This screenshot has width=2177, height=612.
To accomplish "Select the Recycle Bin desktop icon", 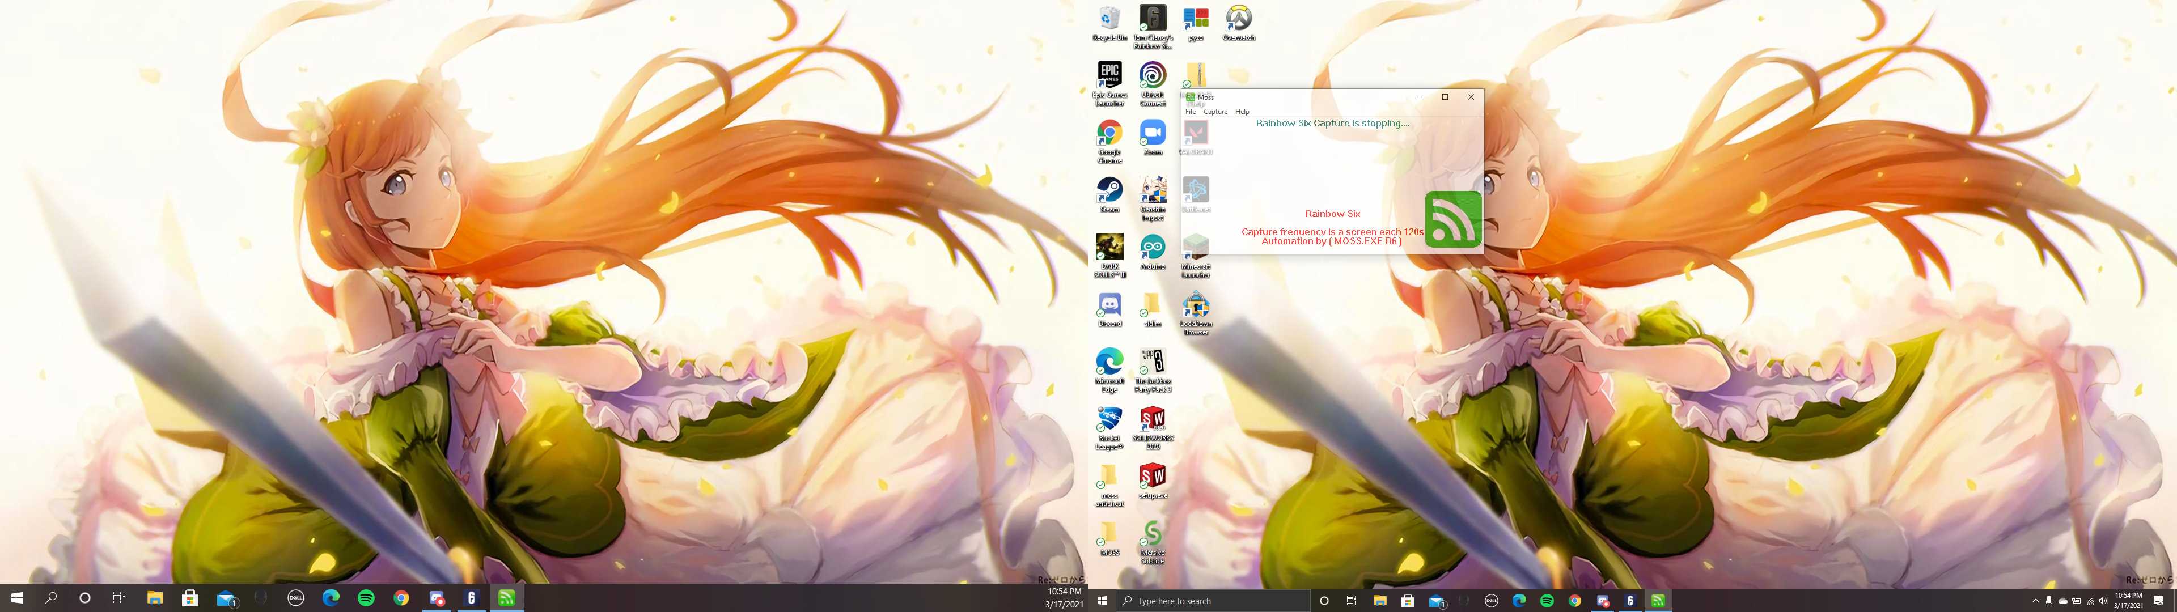I will tap(1109, 23).
